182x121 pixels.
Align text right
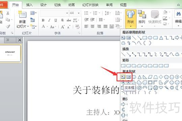(99, 27)
